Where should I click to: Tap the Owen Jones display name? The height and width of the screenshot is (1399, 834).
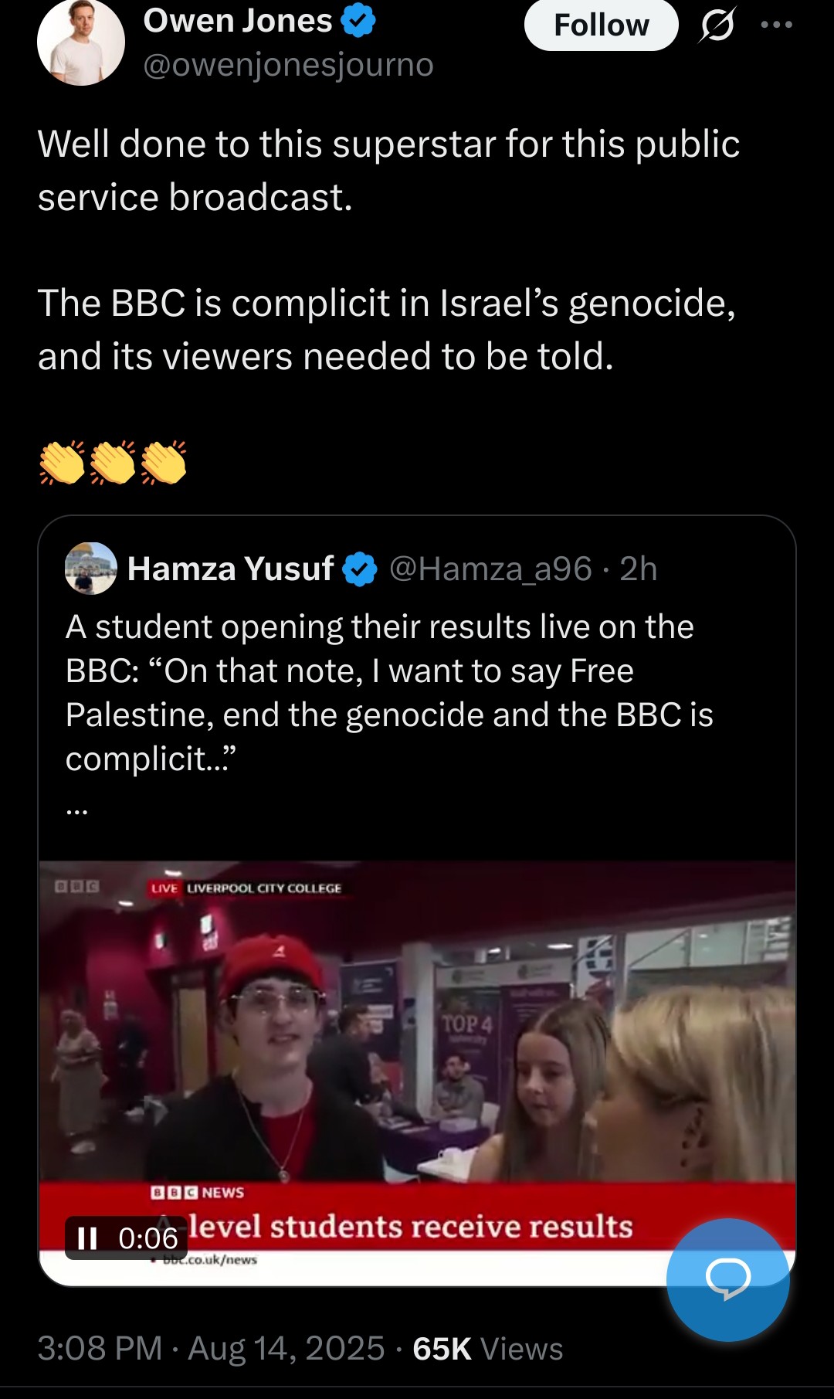tap(237, 21)
